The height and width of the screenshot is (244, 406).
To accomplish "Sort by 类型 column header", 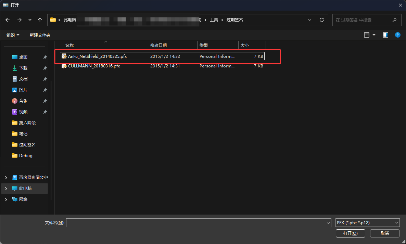I will point(204,45).
